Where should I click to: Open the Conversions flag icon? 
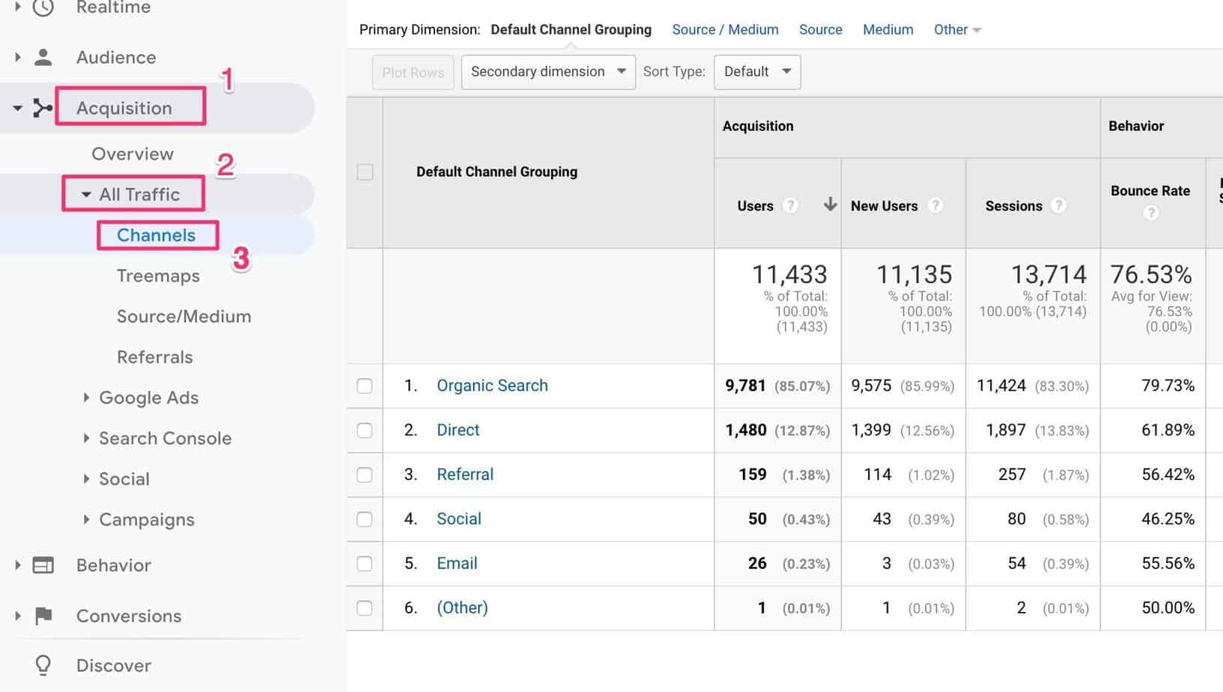coord(42,615)
